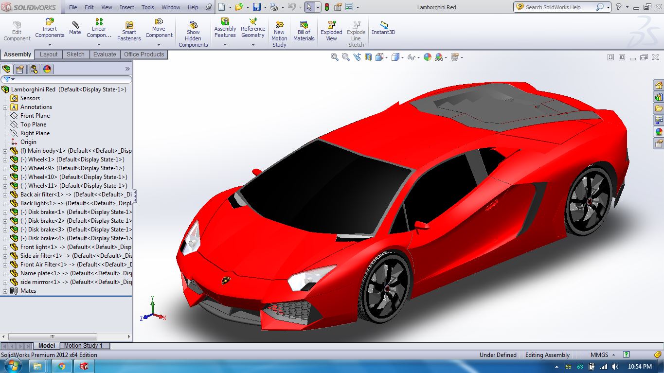Image resolution: width=664 pixels, height=373 pixels.
Task: Switch to the Layout tab
Action: point(49,54)
